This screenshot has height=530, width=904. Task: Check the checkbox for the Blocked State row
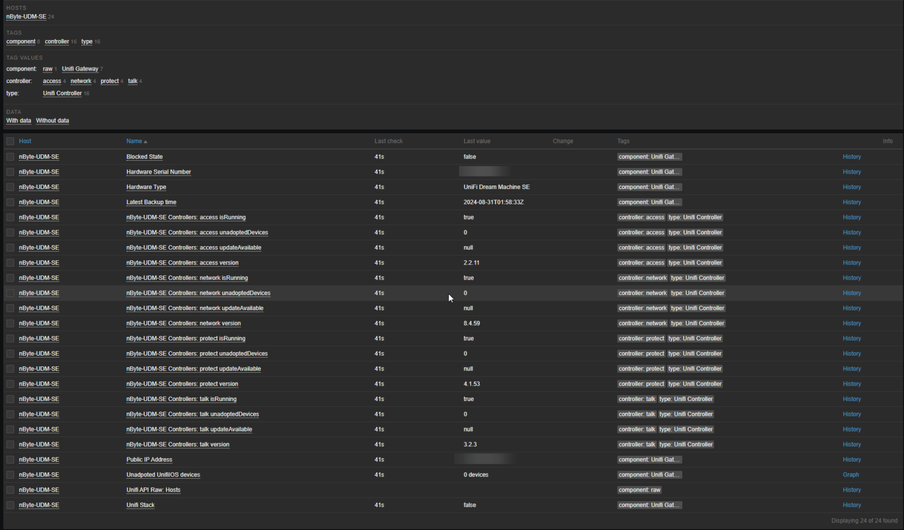click(10, 156)
